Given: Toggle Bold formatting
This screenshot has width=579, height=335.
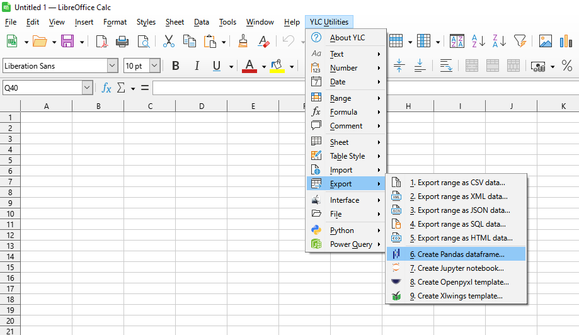Looking at the screenshot, I should [176, 66].
